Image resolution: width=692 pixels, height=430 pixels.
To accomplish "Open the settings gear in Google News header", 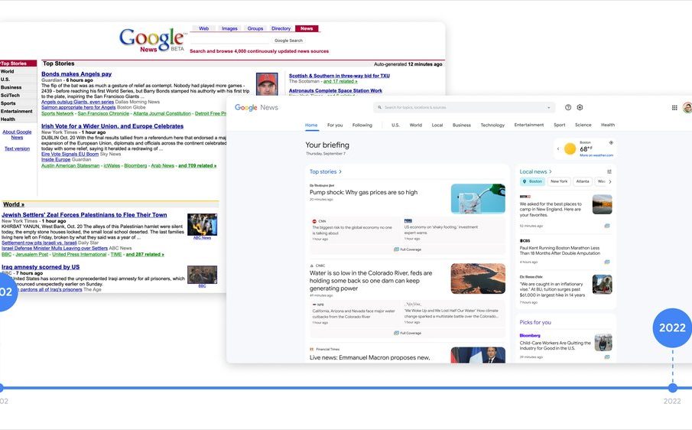I will 580,107.
